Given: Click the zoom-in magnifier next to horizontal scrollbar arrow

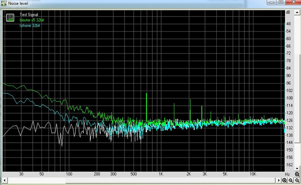Looking at the screenshot, I should click(285, 180).
